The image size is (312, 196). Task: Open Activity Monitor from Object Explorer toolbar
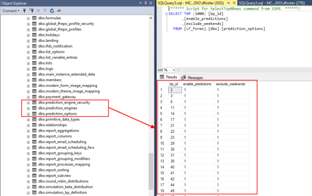[x=59, y=11]
